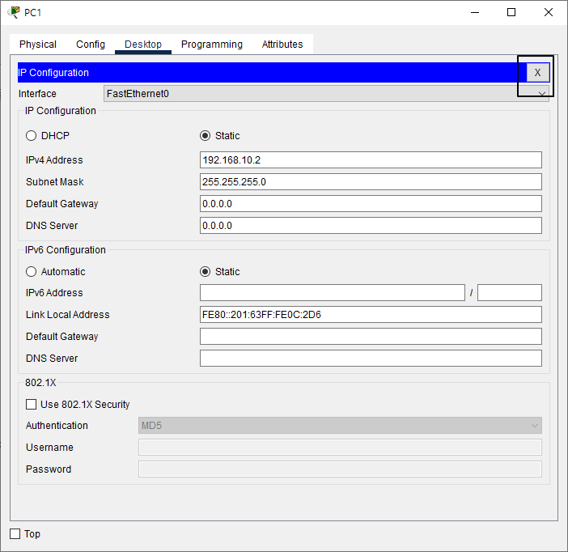Minimize the PC1 window
The image size is (568, 552).
point(475,12)
